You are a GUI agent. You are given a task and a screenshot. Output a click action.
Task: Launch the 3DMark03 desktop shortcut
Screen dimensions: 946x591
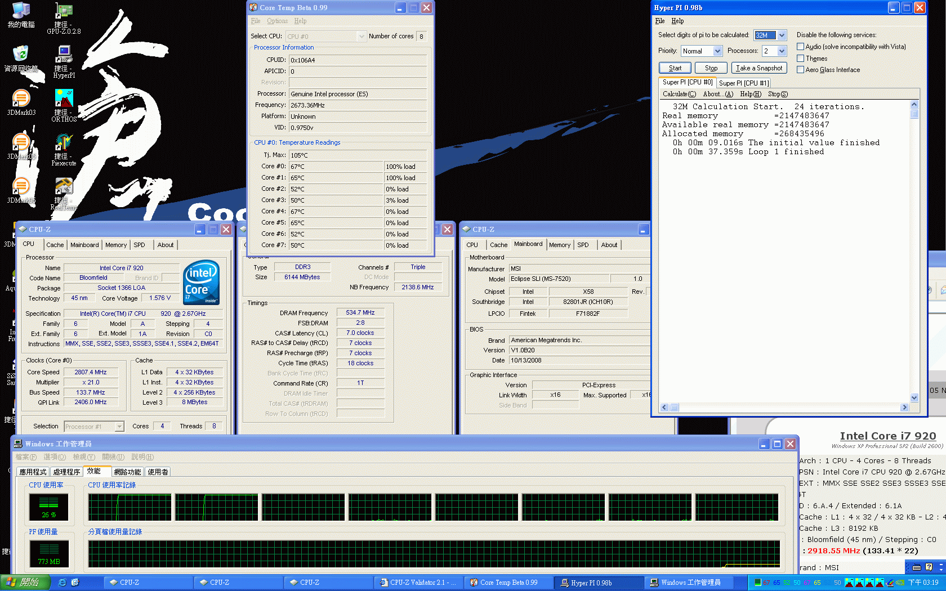click(21, 102)
